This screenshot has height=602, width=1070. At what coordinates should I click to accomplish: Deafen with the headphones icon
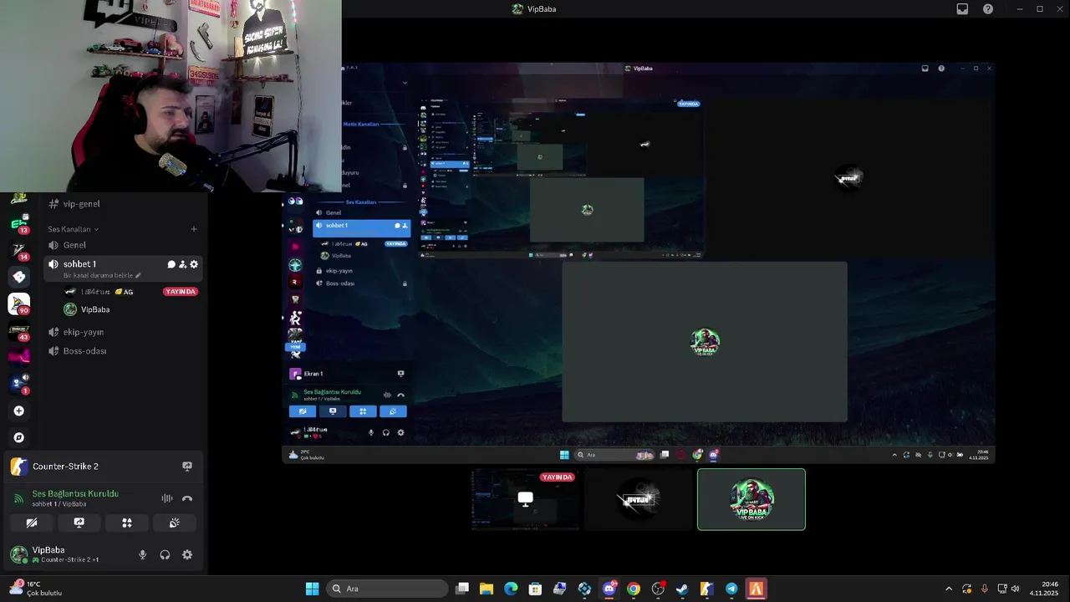(165, 554)
